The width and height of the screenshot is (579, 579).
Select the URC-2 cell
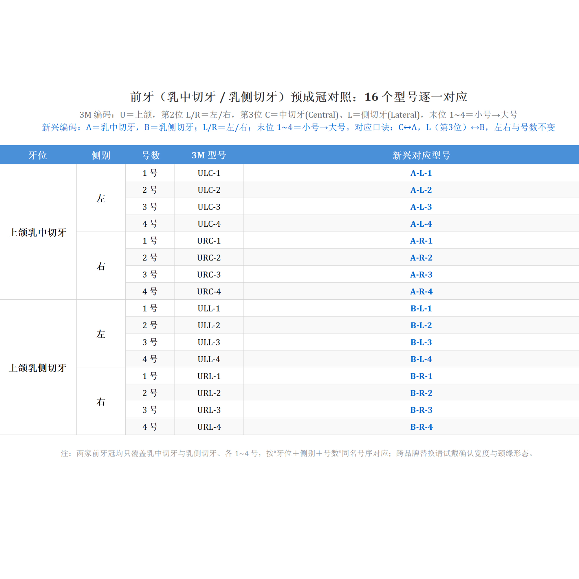[x=209, y=257]
